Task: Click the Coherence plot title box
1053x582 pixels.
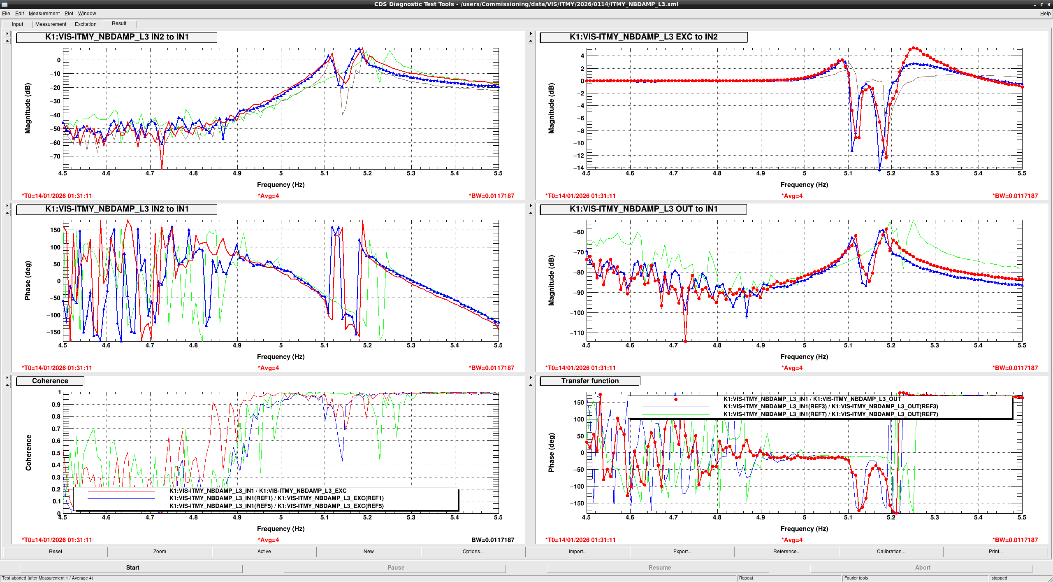Action: tap(50, 381)
